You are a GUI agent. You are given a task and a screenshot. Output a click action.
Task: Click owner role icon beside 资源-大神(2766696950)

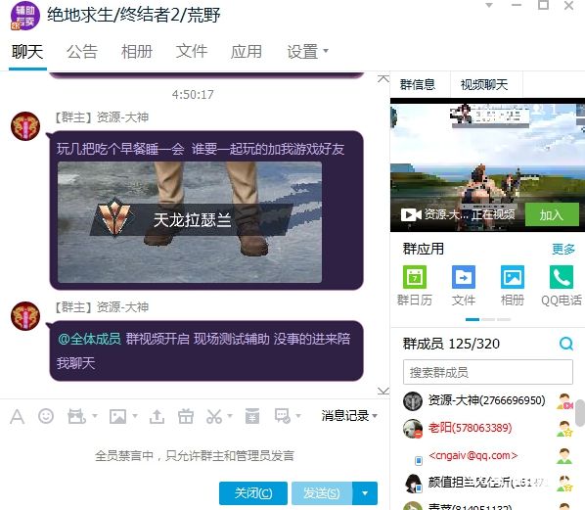click(564, 401)
